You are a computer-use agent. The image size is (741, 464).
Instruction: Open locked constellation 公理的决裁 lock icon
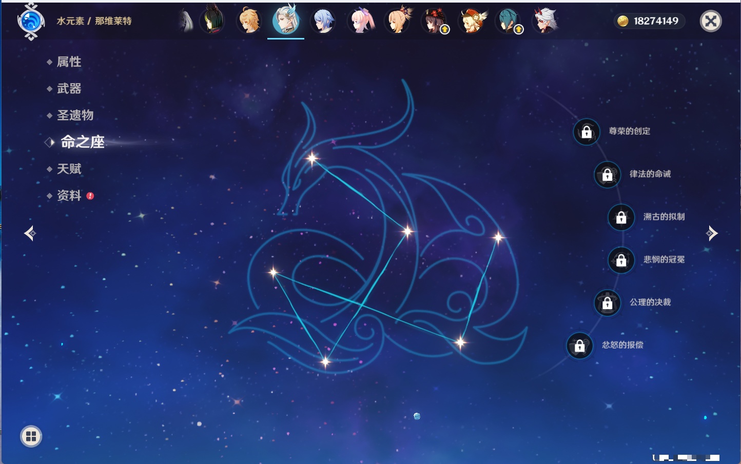point(608,302)
